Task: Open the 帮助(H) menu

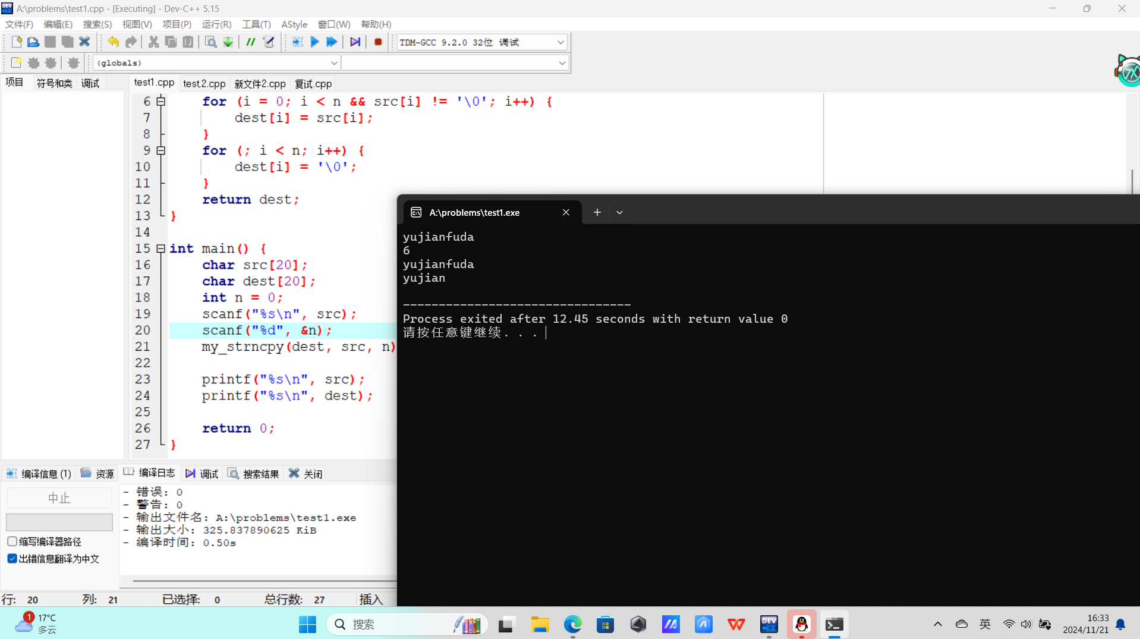Action: tap(376, 24)
